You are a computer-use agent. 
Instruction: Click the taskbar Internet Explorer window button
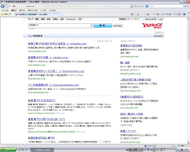[x=42, y=150]
